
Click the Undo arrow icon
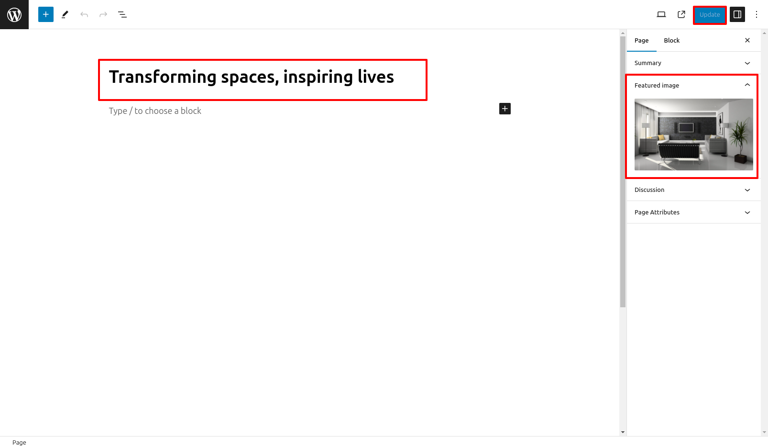(84, 14)
